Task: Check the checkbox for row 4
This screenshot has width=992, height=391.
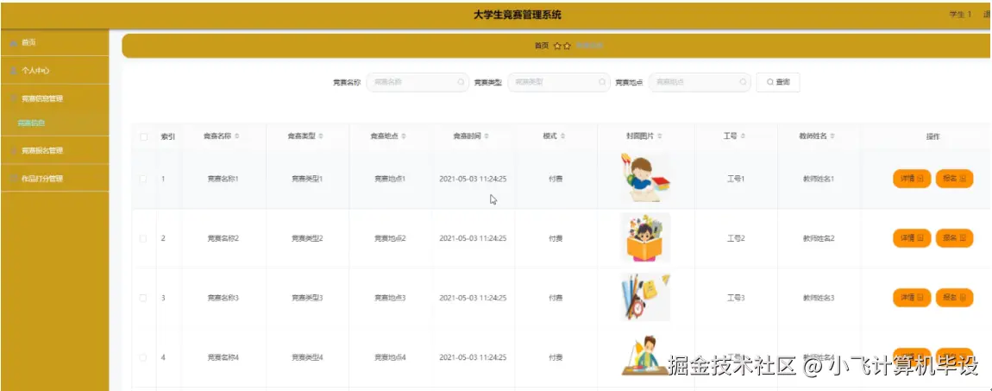Action: click(x=143, y=357)
